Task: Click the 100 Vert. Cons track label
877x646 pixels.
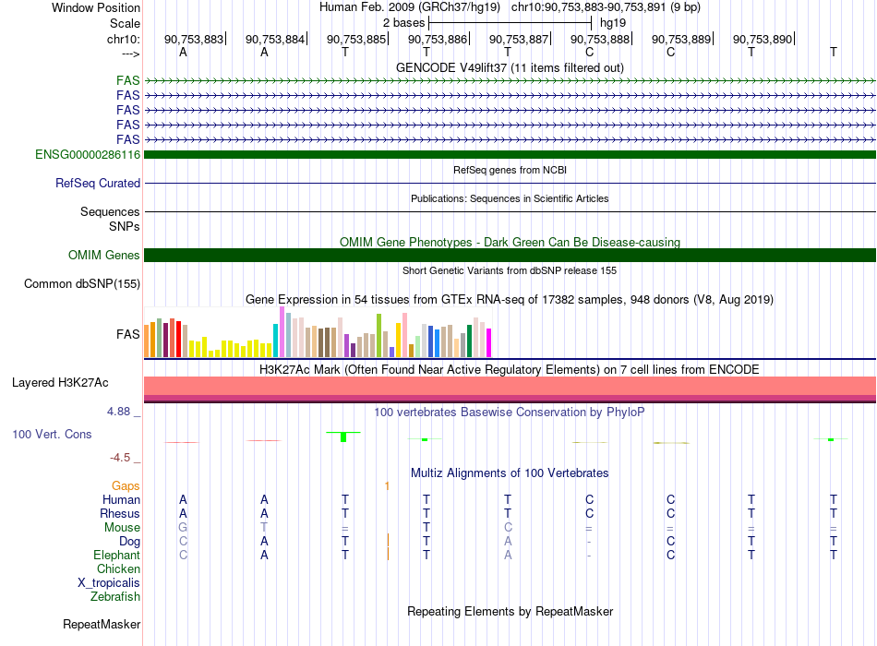Action: (x=52, y=434)
